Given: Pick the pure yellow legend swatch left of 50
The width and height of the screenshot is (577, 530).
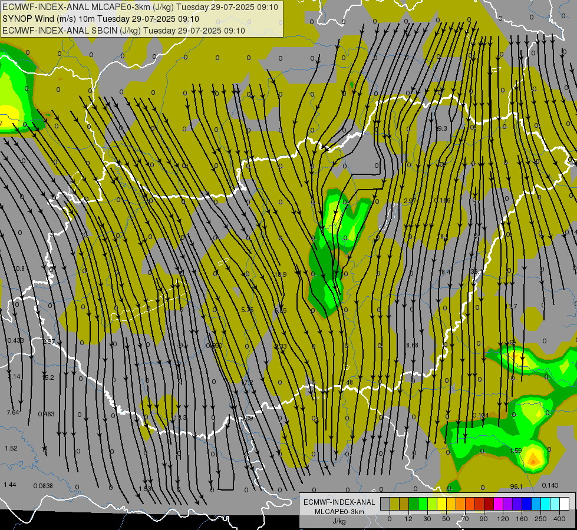Looking at the screenshot, I should tap(442, 503).
